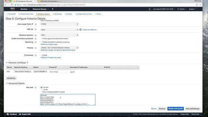Show info for IAM role
The image size is (208, 117).
36,29
